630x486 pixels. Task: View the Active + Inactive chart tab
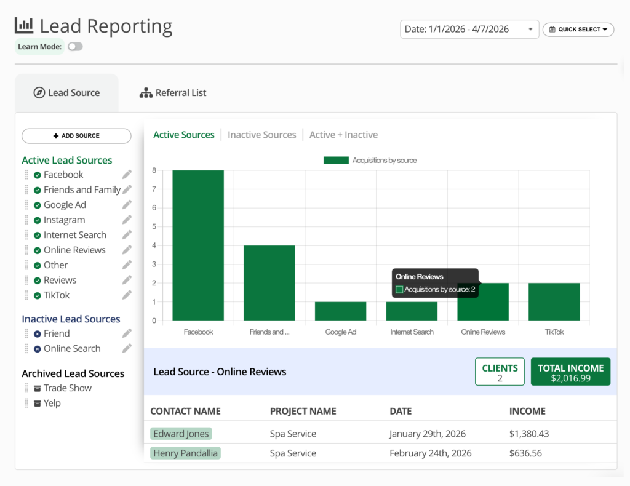tap(343, 135)
